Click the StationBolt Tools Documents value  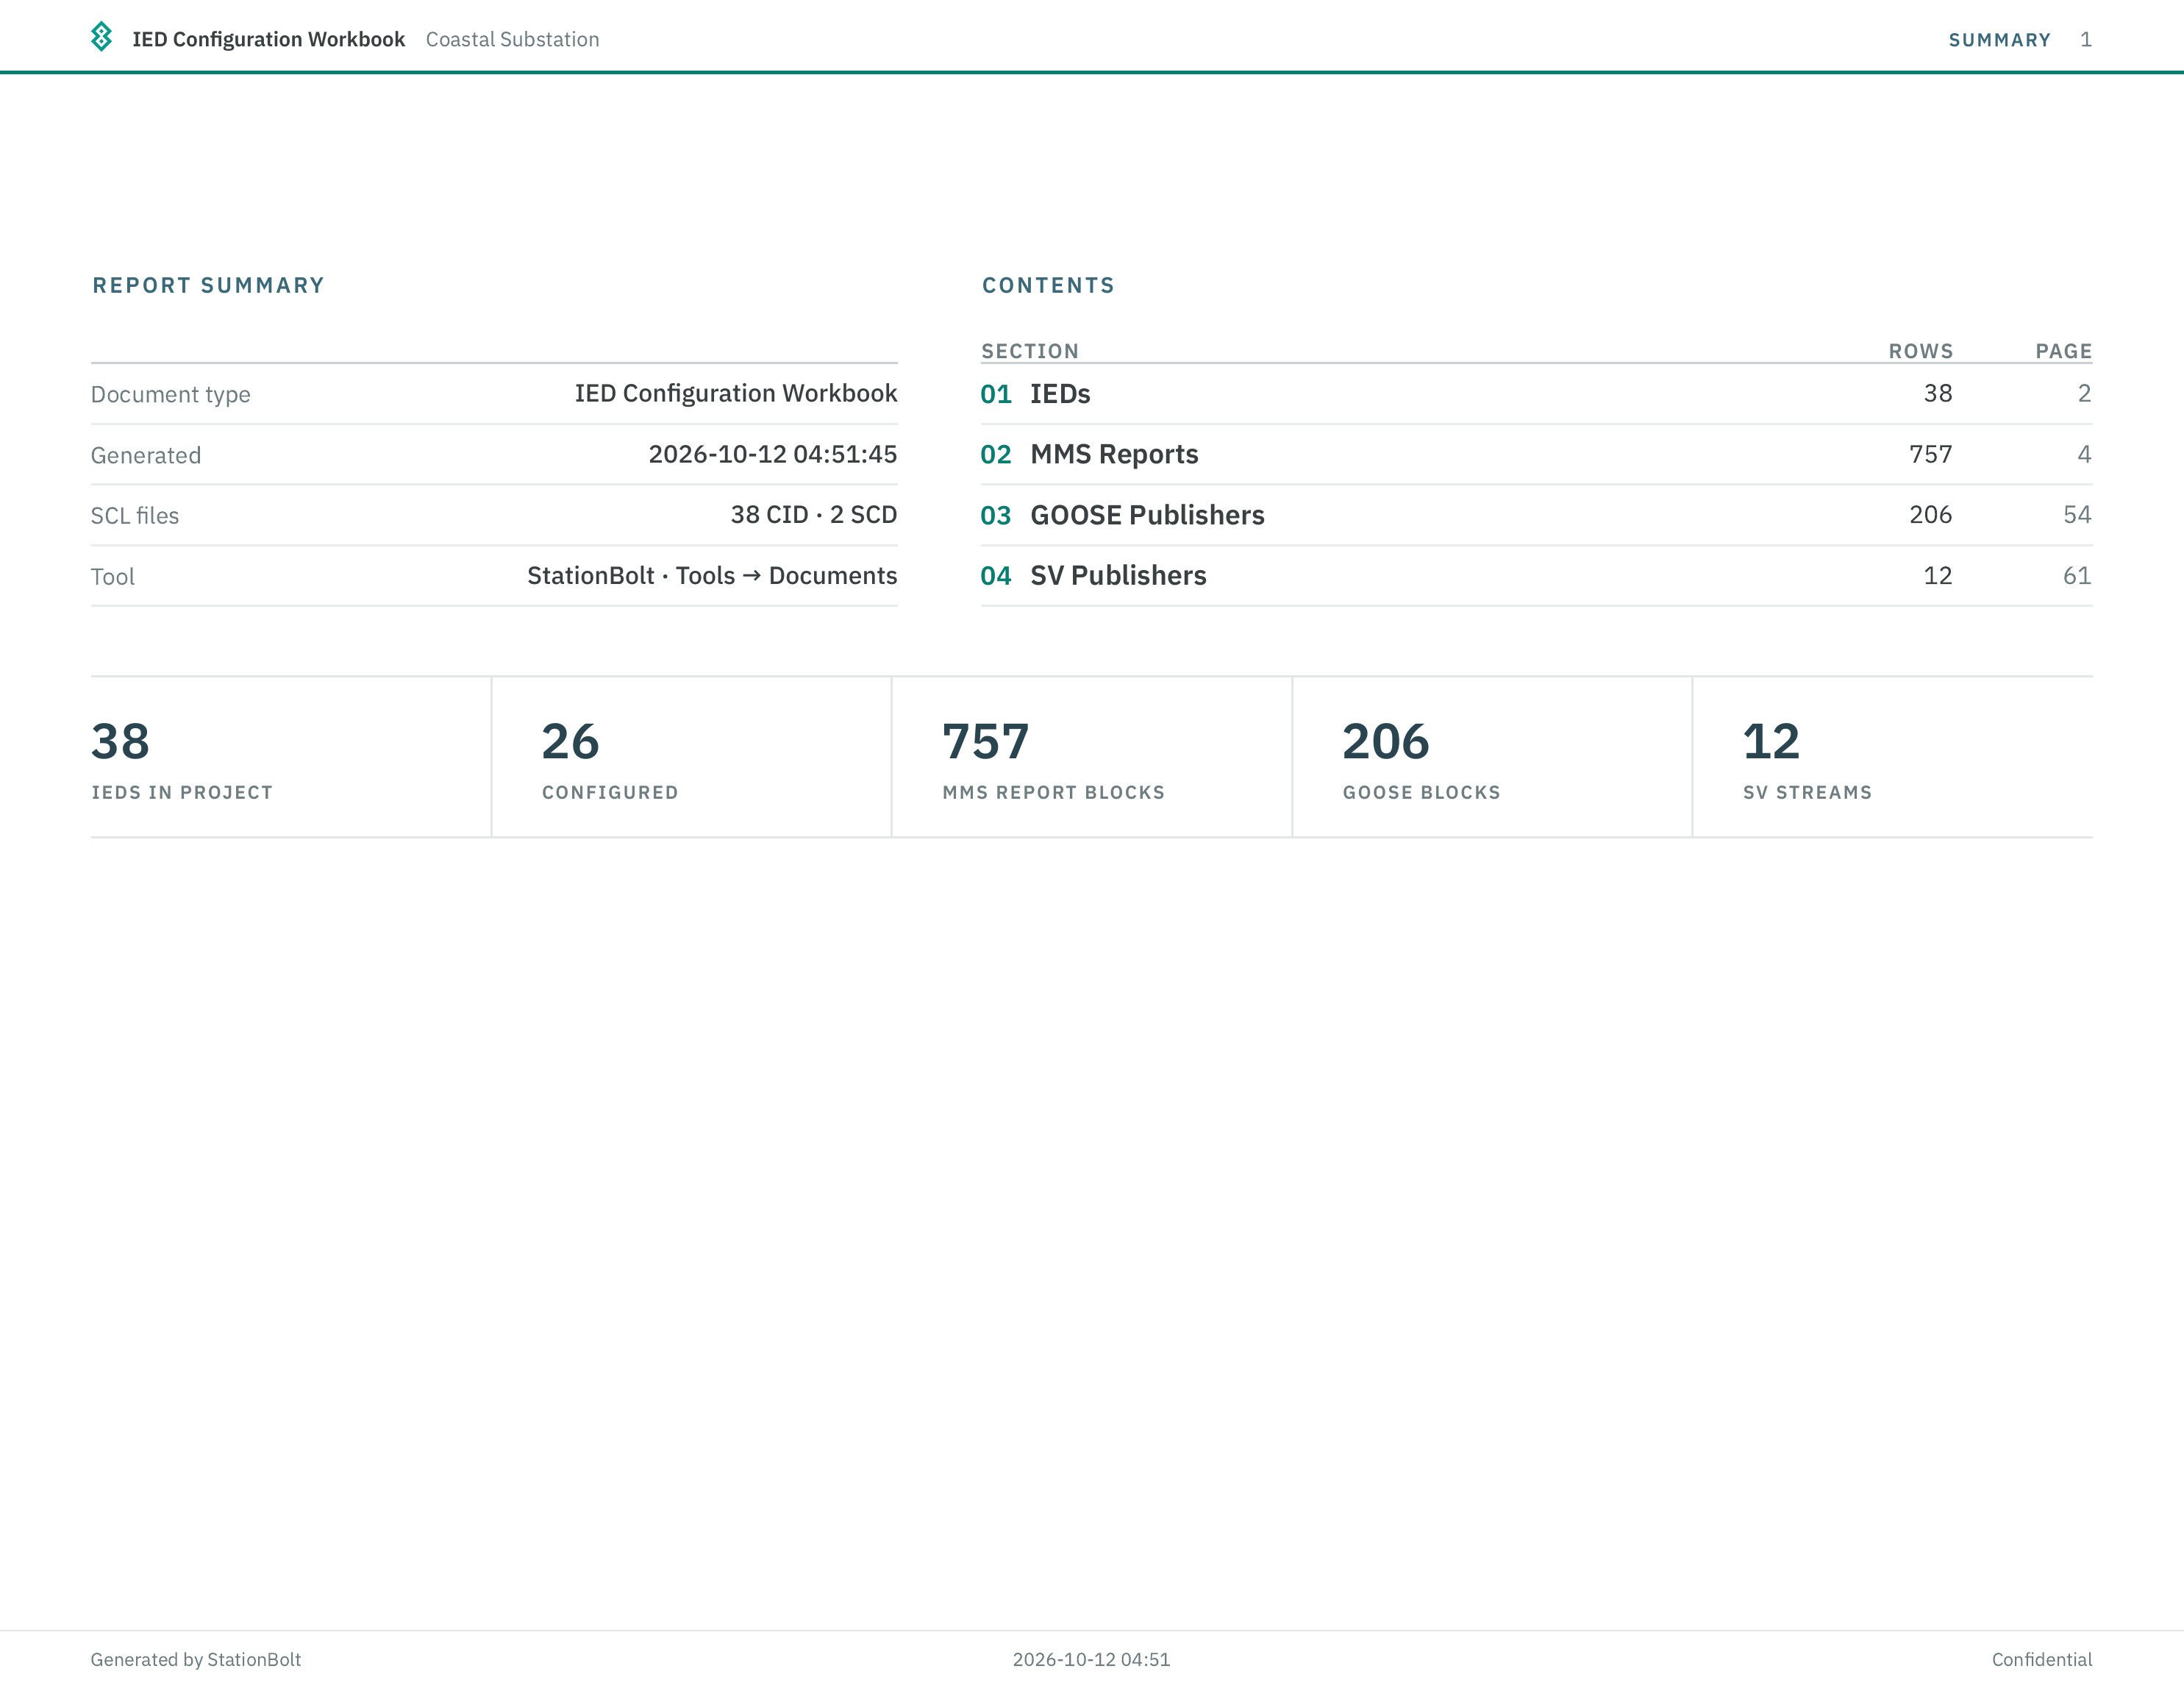pyautogui.click(x=712, y=576)
